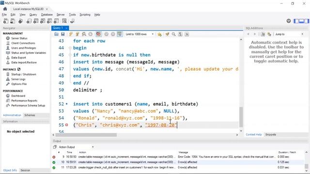Viewport: 310px width, 174px height.
Task: Toggle invisible characters display
Action: click(x=180, y=34)
